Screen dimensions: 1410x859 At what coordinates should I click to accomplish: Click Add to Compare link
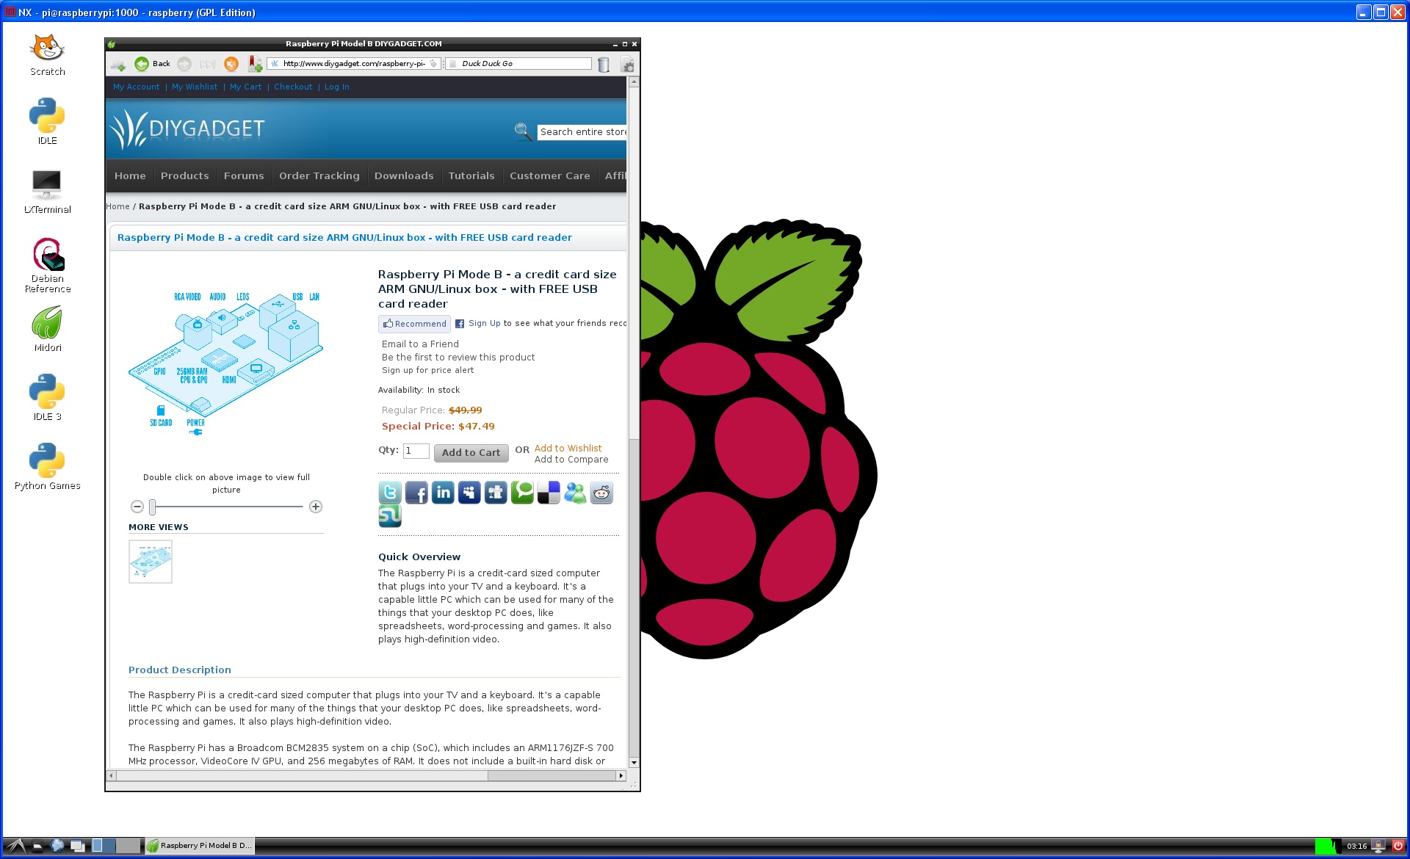(x=571, y=460)
